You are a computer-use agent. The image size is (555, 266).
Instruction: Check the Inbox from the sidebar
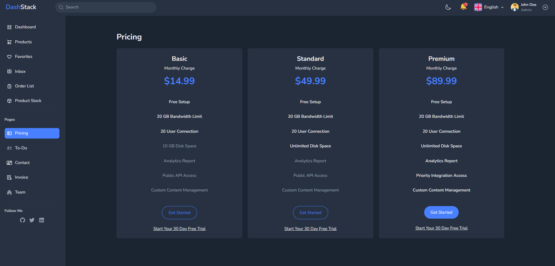pos(20,71)
